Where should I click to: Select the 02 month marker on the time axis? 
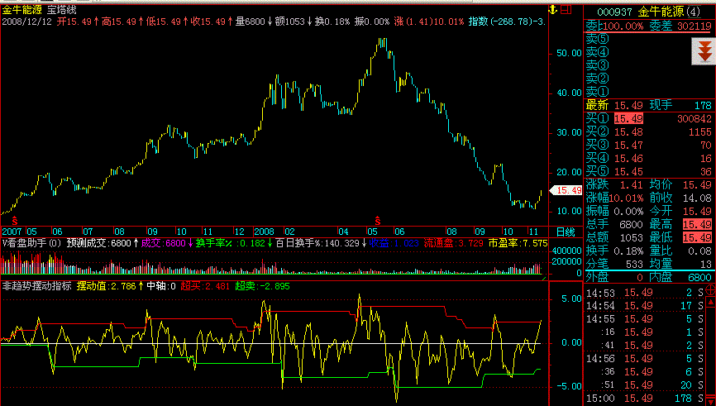point(289,232)
